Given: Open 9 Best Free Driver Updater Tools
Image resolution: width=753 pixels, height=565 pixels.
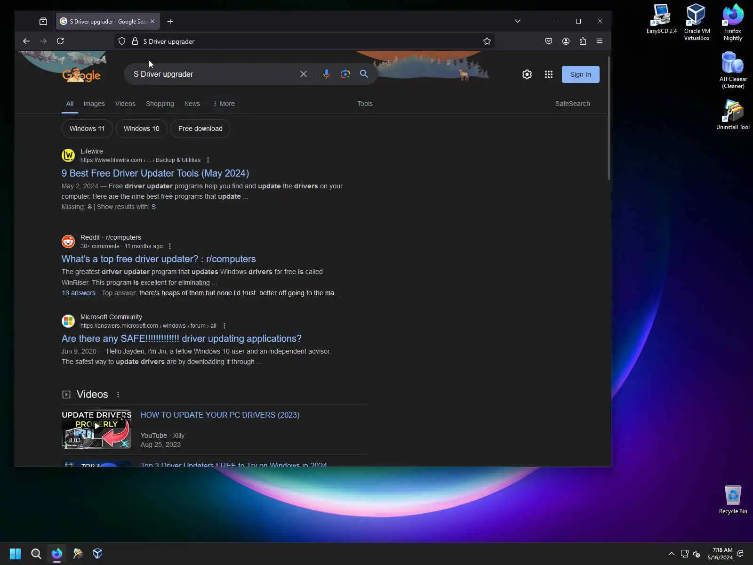Looking at the screenshot, I should click(x=155, y=173).
